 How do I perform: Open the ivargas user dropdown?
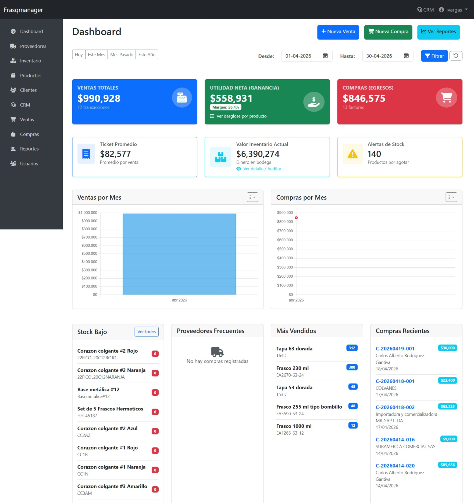(x=453, y=10)
